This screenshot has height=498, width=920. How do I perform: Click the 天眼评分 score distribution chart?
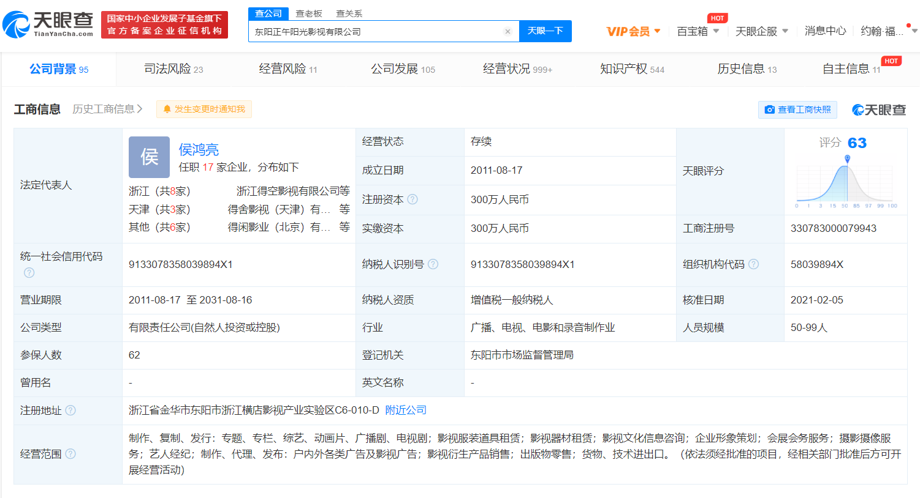(x=846, y=182)
